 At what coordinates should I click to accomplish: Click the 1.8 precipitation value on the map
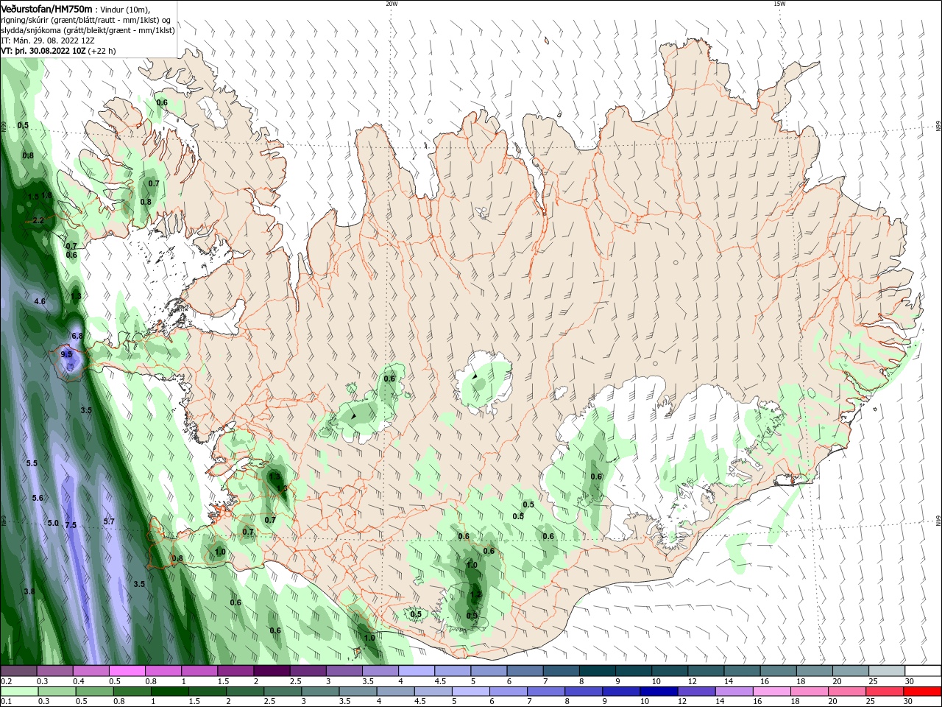click(x=47, y=195)
